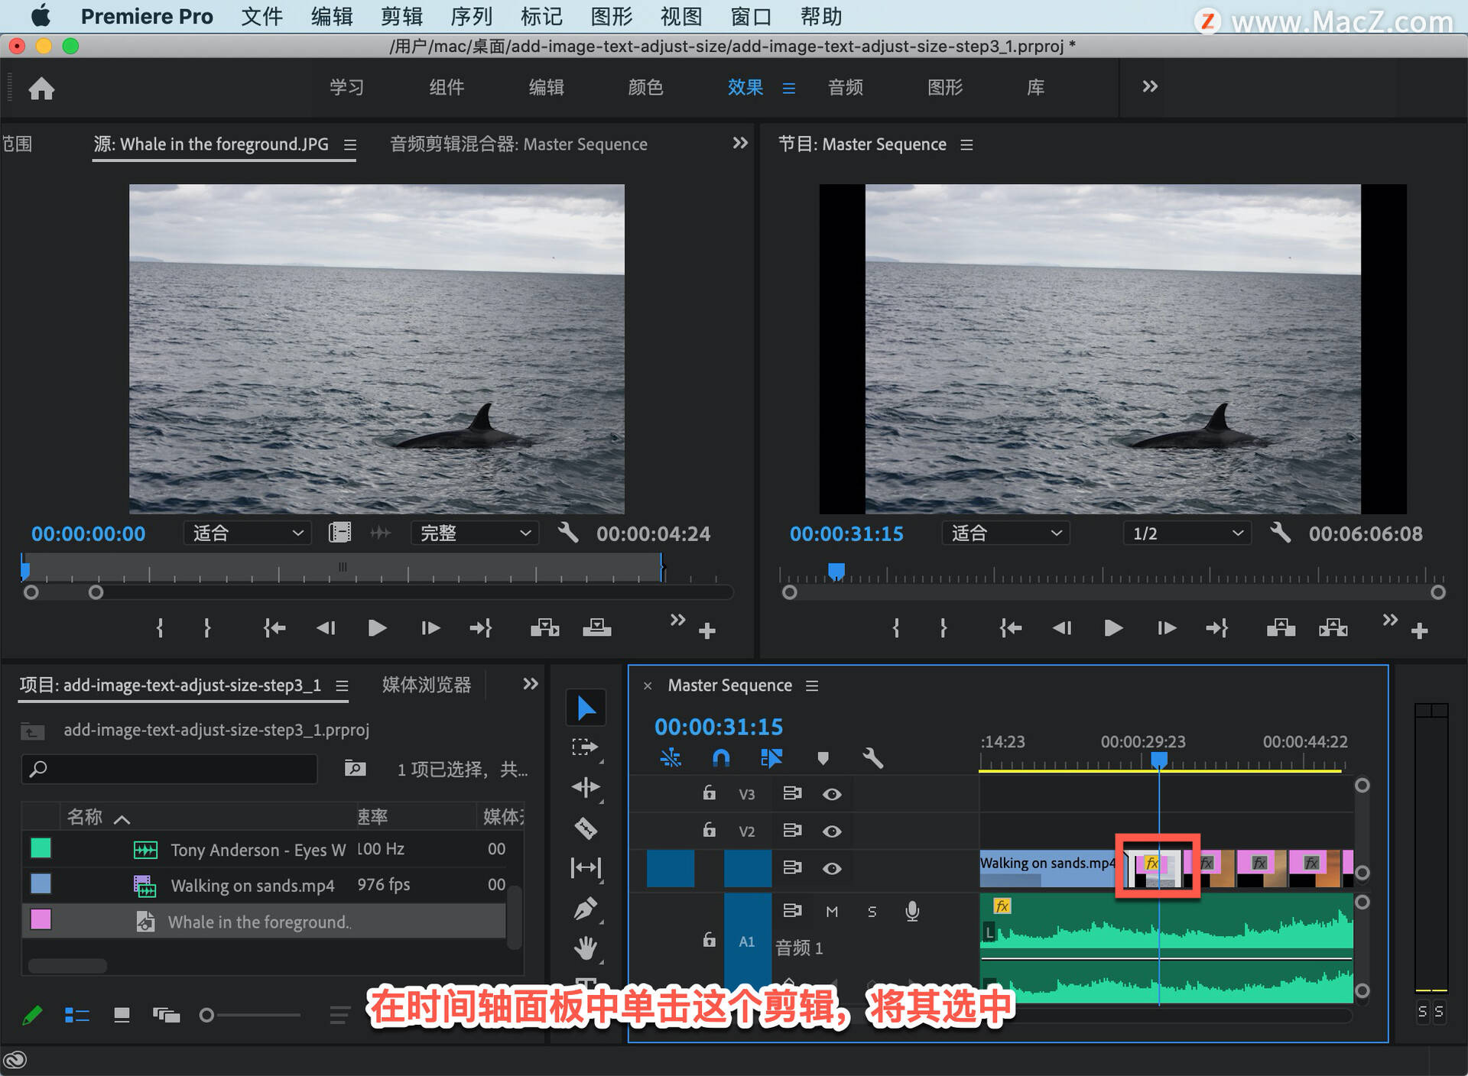Toggle snap magnet in timeline

pyautogui.click(x=721, y=758)
